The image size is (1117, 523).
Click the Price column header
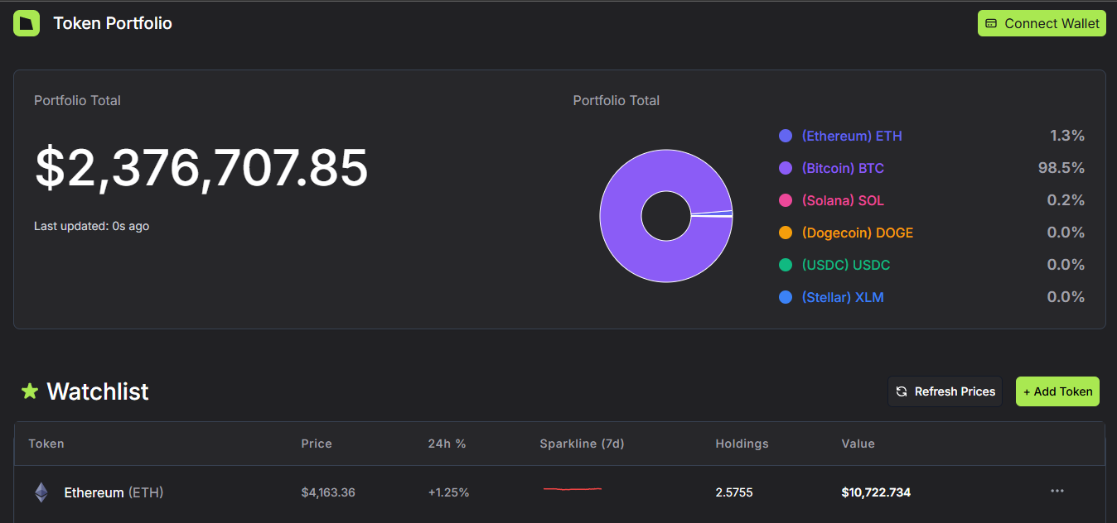317,444
